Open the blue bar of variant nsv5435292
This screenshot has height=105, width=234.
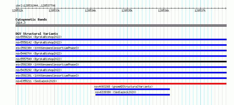tap(121, 73)
